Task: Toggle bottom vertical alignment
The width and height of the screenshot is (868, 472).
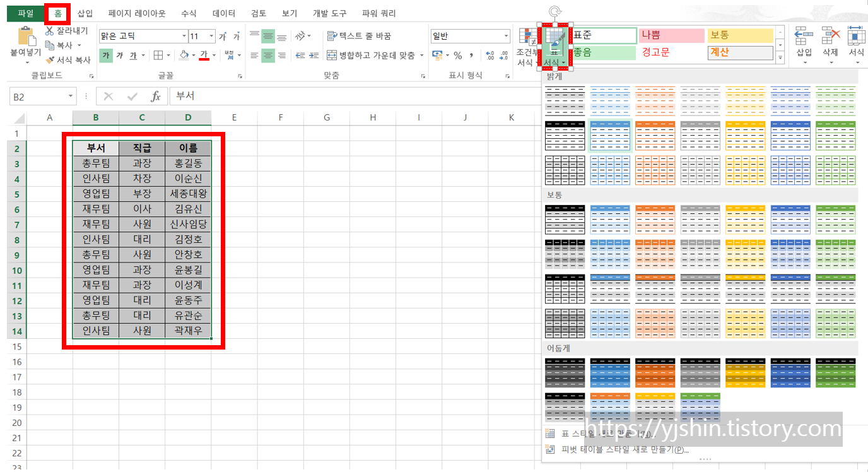Action: click(x=282, y=37)
